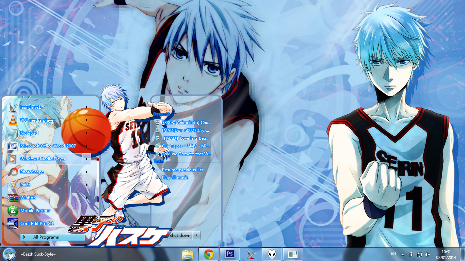465x261 pixels.
Task: Start Microsoft Office Word 2007
Action: 45,146
